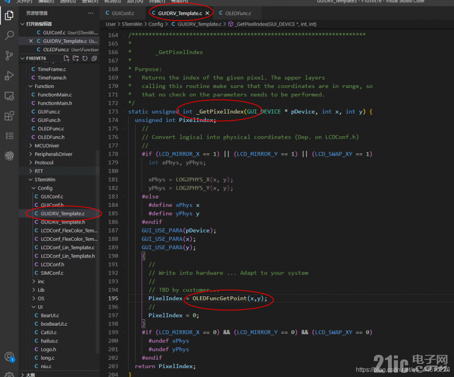This screenshot has width=454, height=377.
Task: Open the Run and Debug icon
Action: click(x=9, y=75)
